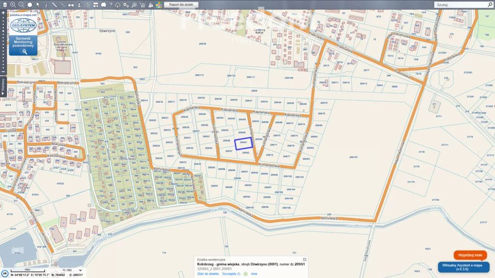Expand the Warstwy side panel
This screenshot has width=495, height=278.
3,85
